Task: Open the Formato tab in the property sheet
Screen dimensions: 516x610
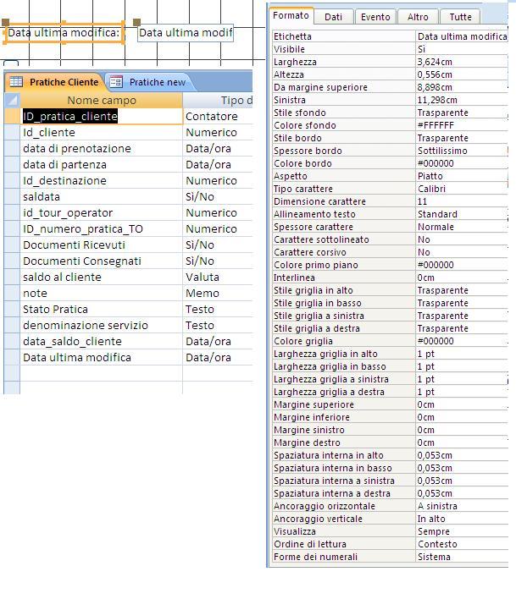Action: tap(291, 15)
